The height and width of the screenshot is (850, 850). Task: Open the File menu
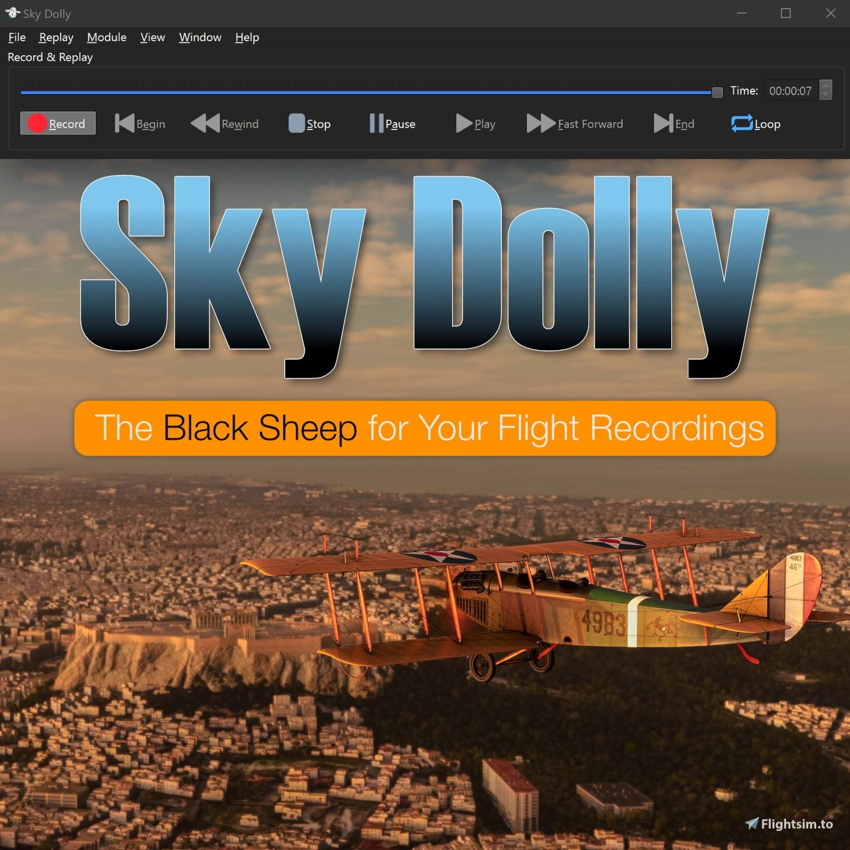[x=17, y=37]
